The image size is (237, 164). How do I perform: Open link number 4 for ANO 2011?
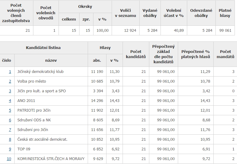click(10, 101)
